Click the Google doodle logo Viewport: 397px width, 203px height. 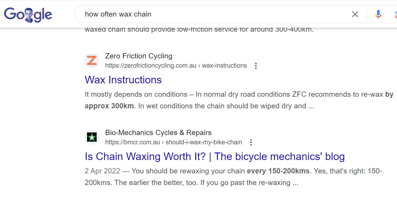pos(28,15)
